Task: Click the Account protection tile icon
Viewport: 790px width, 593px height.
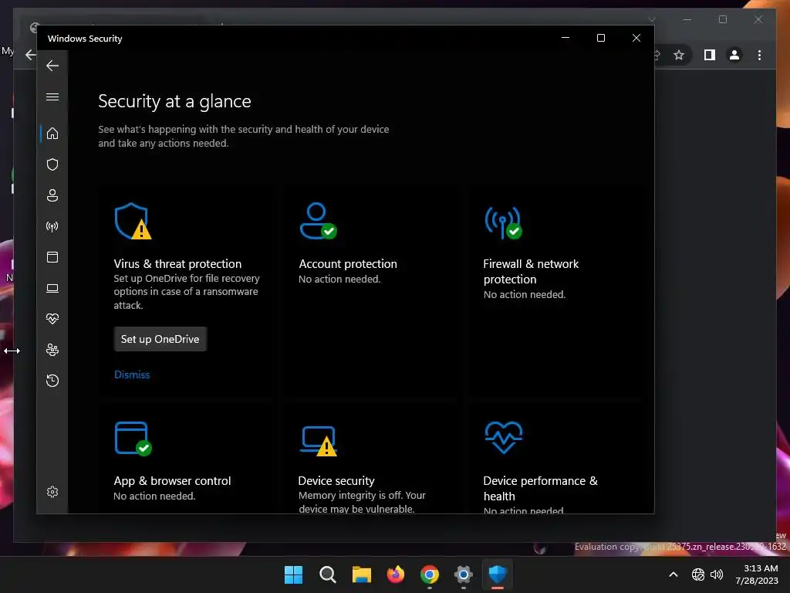Action: click(x=318, y=221)
